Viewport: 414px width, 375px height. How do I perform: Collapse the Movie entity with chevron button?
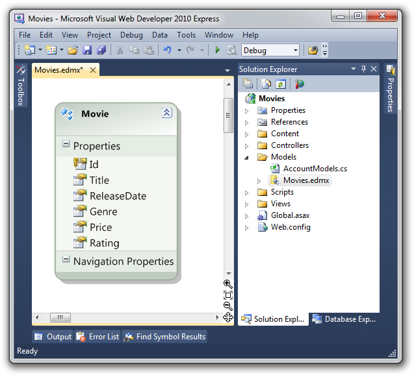[x=166, y=113]
